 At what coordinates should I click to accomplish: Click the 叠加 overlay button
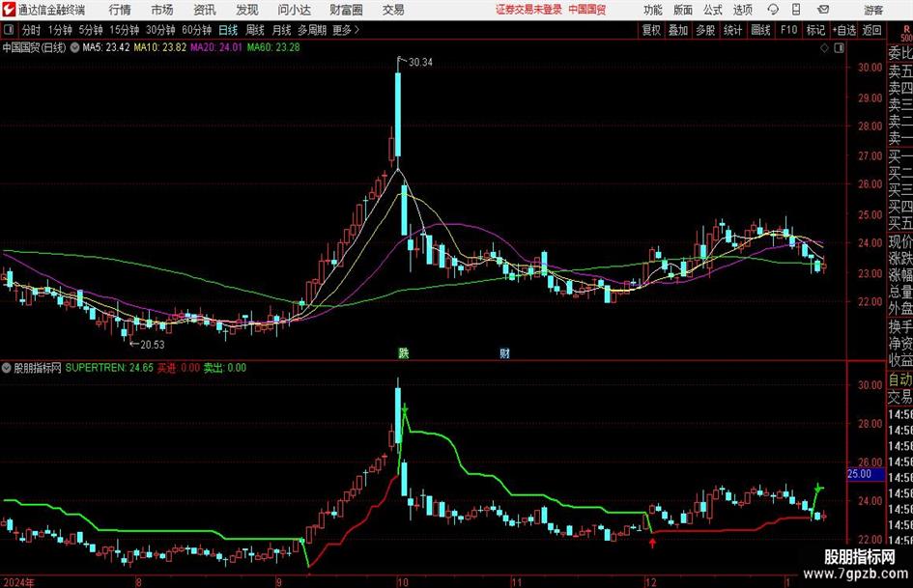pyautogui.click(x=678, y=30)
